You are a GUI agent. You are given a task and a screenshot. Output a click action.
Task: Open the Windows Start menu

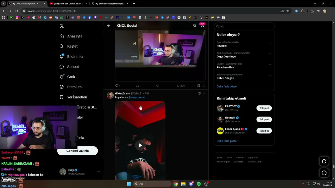[x=129, y=184]
